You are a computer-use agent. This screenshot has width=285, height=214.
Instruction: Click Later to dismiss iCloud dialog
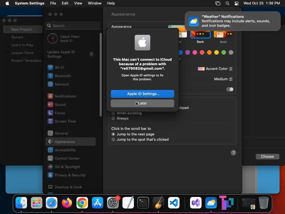[142, 103]
